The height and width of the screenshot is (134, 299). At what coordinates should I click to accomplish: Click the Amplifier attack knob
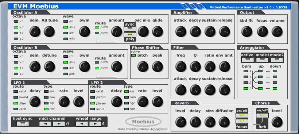pos(181,31)
